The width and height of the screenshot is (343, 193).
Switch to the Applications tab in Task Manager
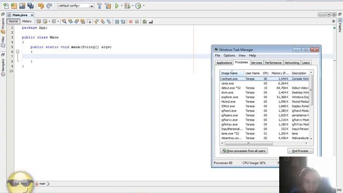[x=224, y=63]
